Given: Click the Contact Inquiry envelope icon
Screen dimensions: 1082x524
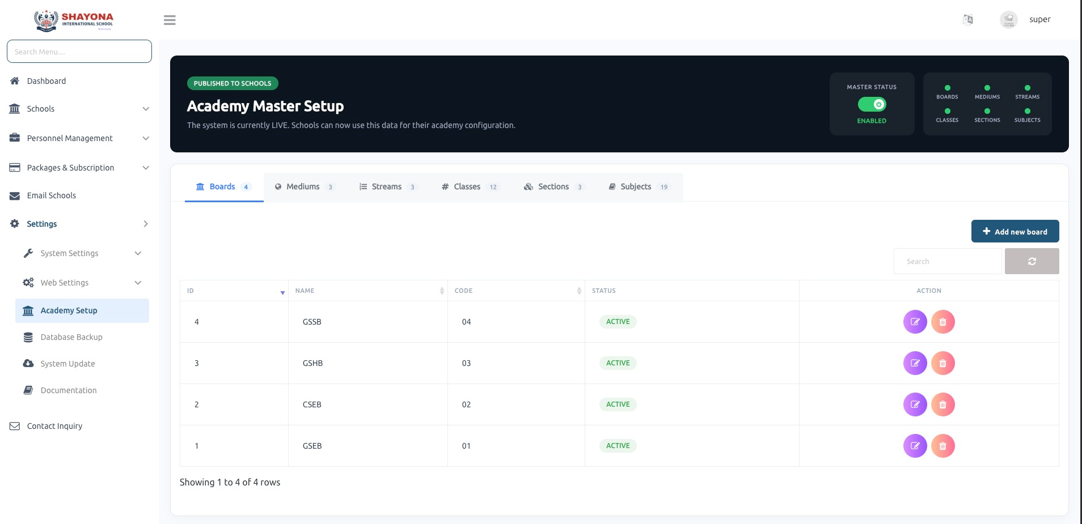Looking at the screenshot, I should 15,426.
